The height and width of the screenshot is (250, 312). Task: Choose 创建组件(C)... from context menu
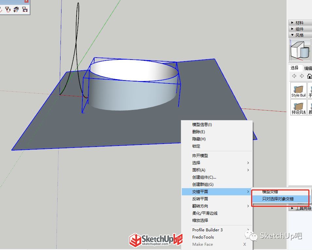(217, 177)
